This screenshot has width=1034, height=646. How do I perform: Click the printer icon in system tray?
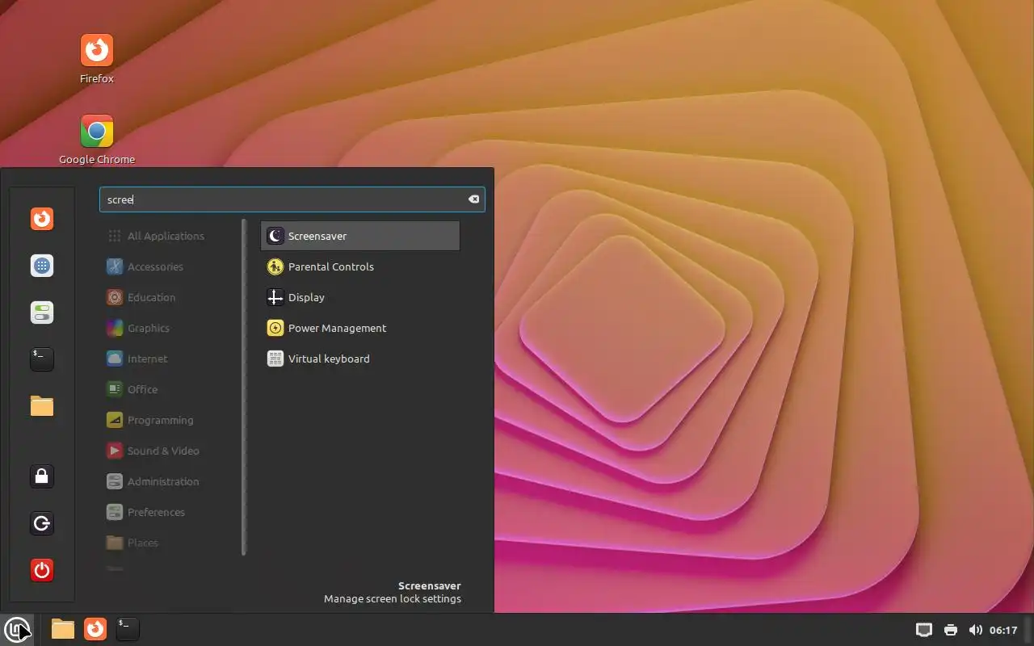951,630
